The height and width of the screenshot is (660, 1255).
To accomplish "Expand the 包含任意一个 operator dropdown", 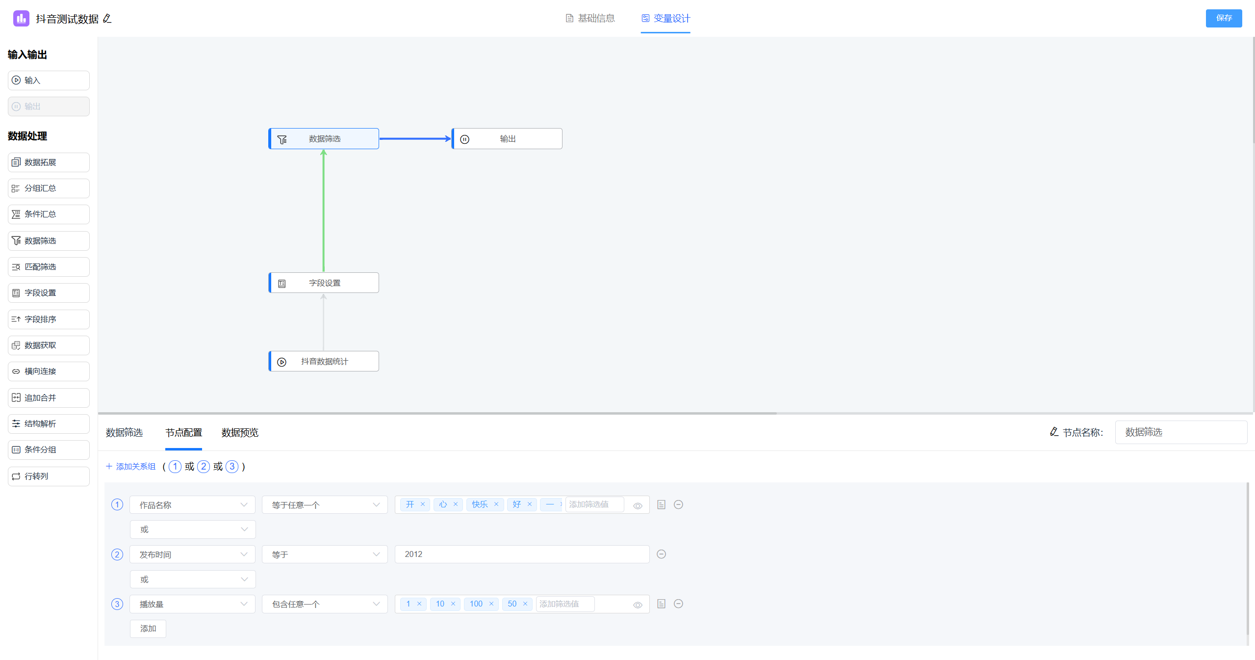I will coord(325,604).
